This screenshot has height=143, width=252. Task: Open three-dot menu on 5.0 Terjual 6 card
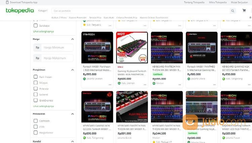(110, 26)
